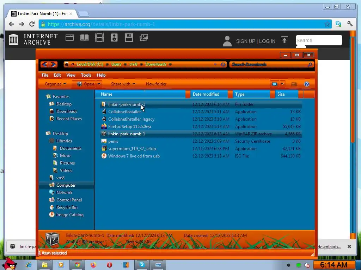Select supermium_119_32_setup file
Image resolution: width=361 pixels, height=270 pixels.
coord(201,149)
